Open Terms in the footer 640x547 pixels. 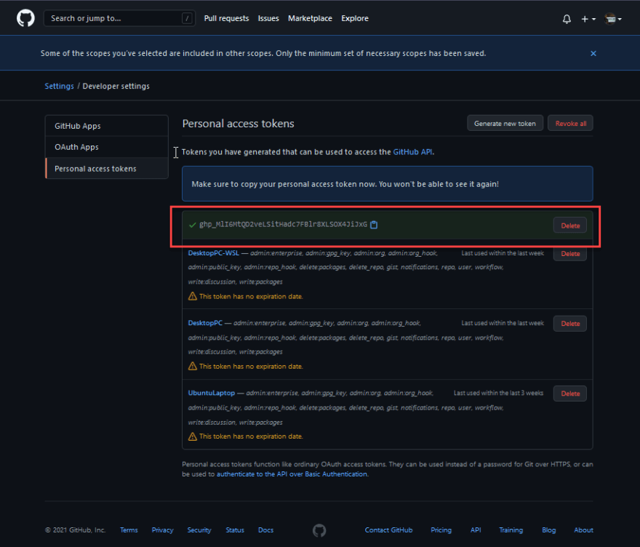129,530
